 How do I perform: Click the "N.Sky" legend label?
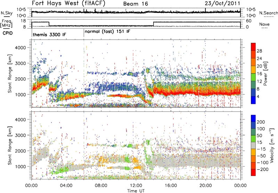[x=7, y=13]
